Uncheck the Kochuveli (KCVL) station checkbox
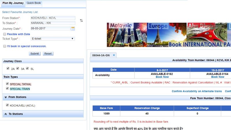This screenshot has width=231, height=130. (x=8, y=105)
